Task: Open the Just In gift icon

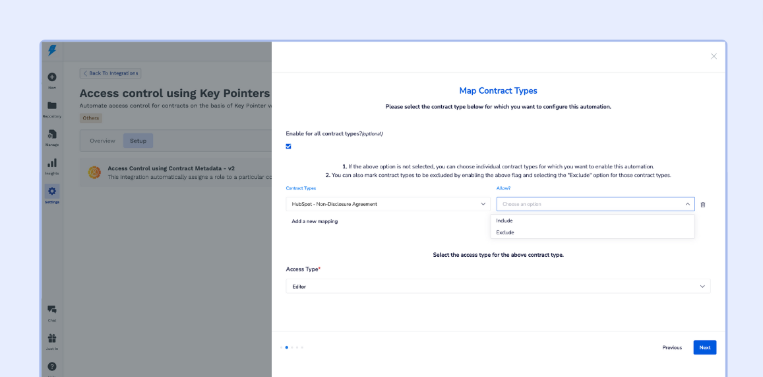Action: (52, 338)
